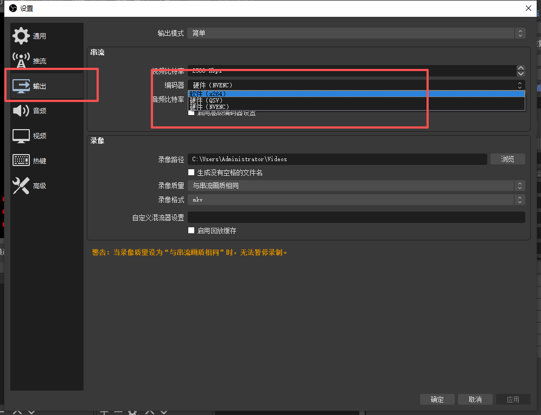The image size is (541, 415).
Task: Enable 生成没有空格的文件名 checkbox
Action: coord(191,173)
